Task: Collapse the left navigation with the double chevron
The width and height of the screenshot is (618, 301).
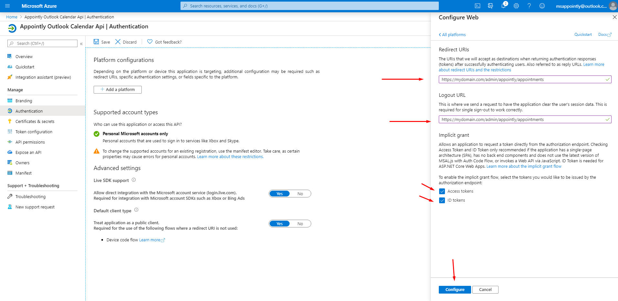Action: [x=81, y=44]
